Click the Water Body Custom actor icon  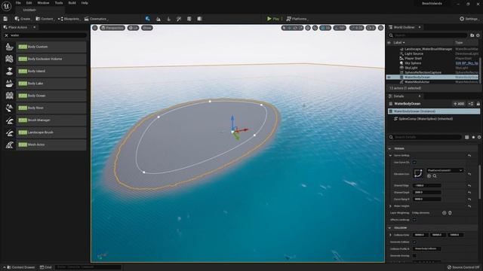[9, 47]
